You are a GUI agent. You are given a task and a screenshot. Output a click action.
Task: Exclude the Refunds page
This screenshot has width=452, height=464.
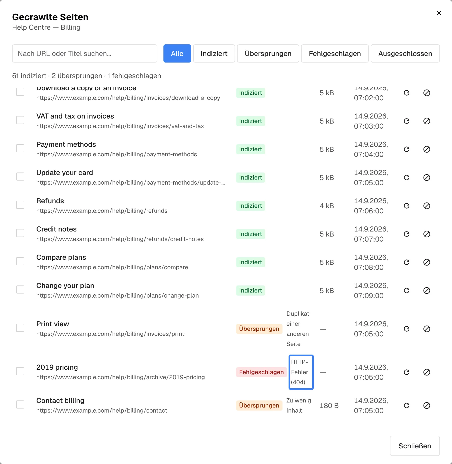click(x=427, y=206)
